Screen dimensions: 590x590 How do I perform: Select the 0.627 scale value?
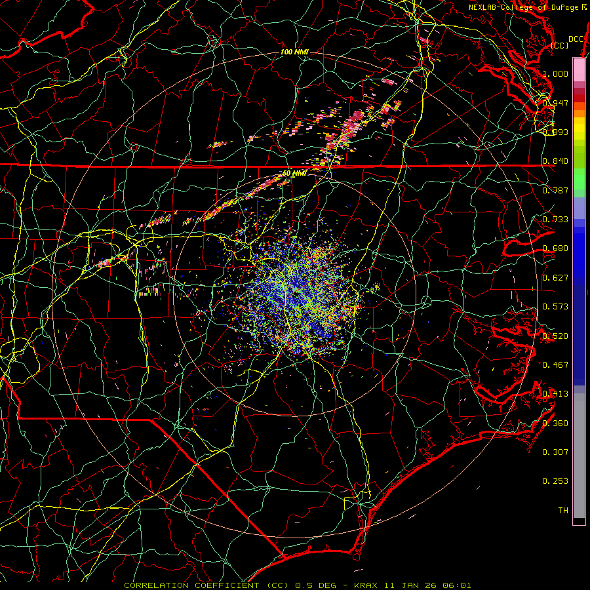555,278
